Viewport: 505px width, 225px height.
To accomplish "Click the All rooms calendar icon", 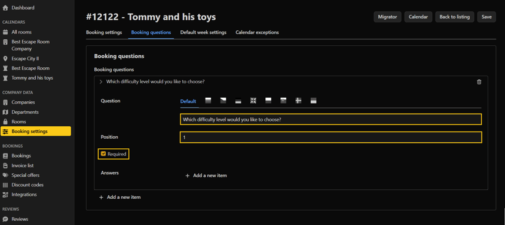I will click(x=5, y=32).
